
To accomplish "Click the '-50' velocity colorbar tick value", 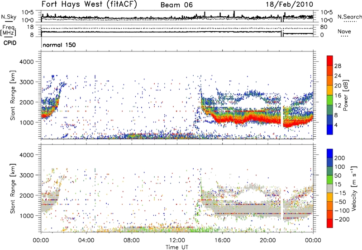I will (341, 202).
